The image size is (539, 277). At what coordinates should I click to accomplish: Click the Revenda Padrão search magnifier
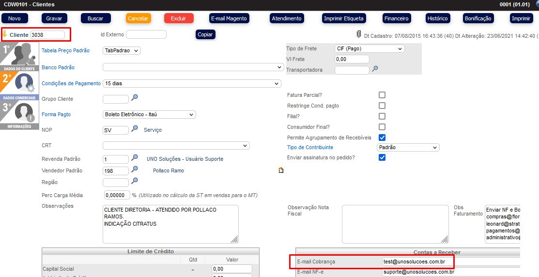(x=135, y=158)
